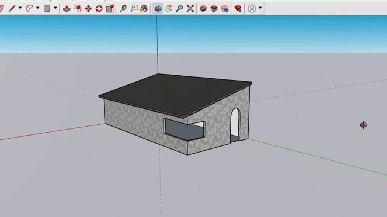Screen dimensions: 387x217
Task: Select the Scale tool
Action: [x=110, y=9]
